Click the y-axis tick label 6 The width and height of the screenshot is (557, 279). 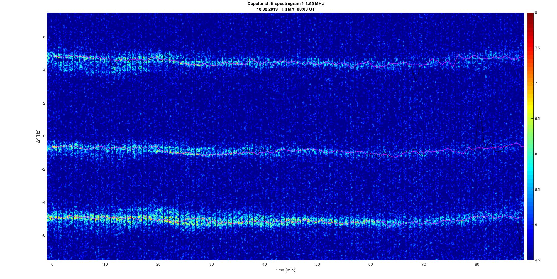[44, 37]
